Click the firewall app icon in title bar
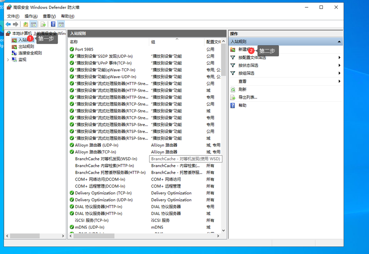The width and height of the screenshot is (369, 254). coord(9,7)
